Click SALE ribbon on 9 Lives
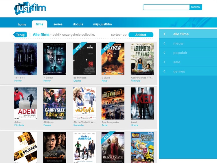Image resolution: width=217 pixels, height=163 pixels. [x=107, y=48]
